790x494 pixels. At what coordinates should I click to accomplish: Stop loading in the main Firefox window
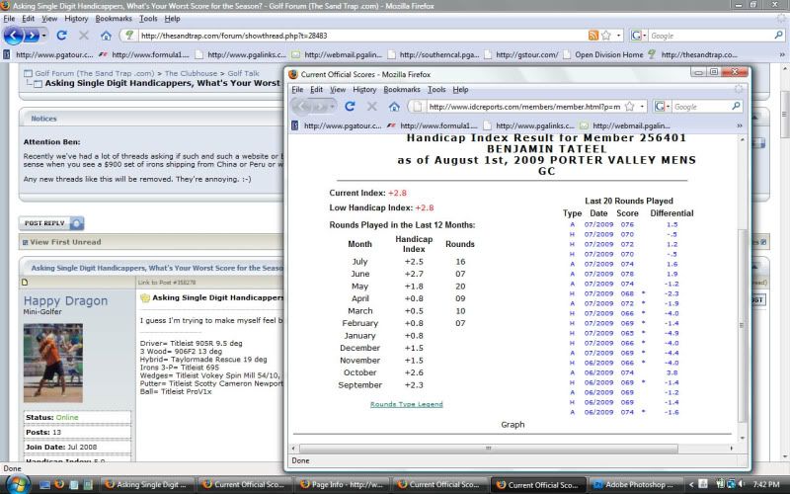pos(84,36)
